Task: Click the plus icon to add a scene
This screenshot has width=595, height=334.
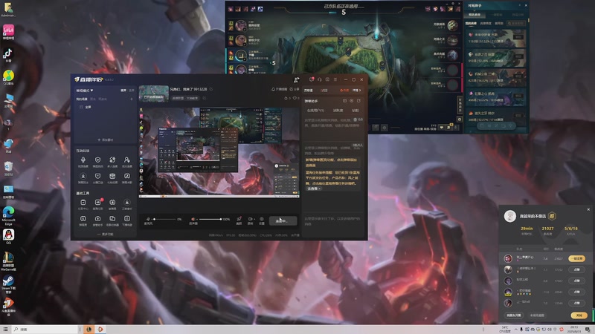Action: coord(132,99)
